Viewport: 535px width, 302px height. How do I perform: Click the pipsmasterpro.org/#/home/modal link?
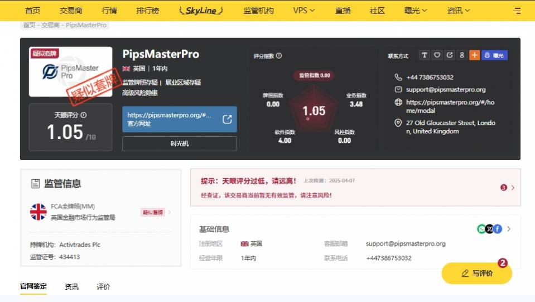pos(450,106)
